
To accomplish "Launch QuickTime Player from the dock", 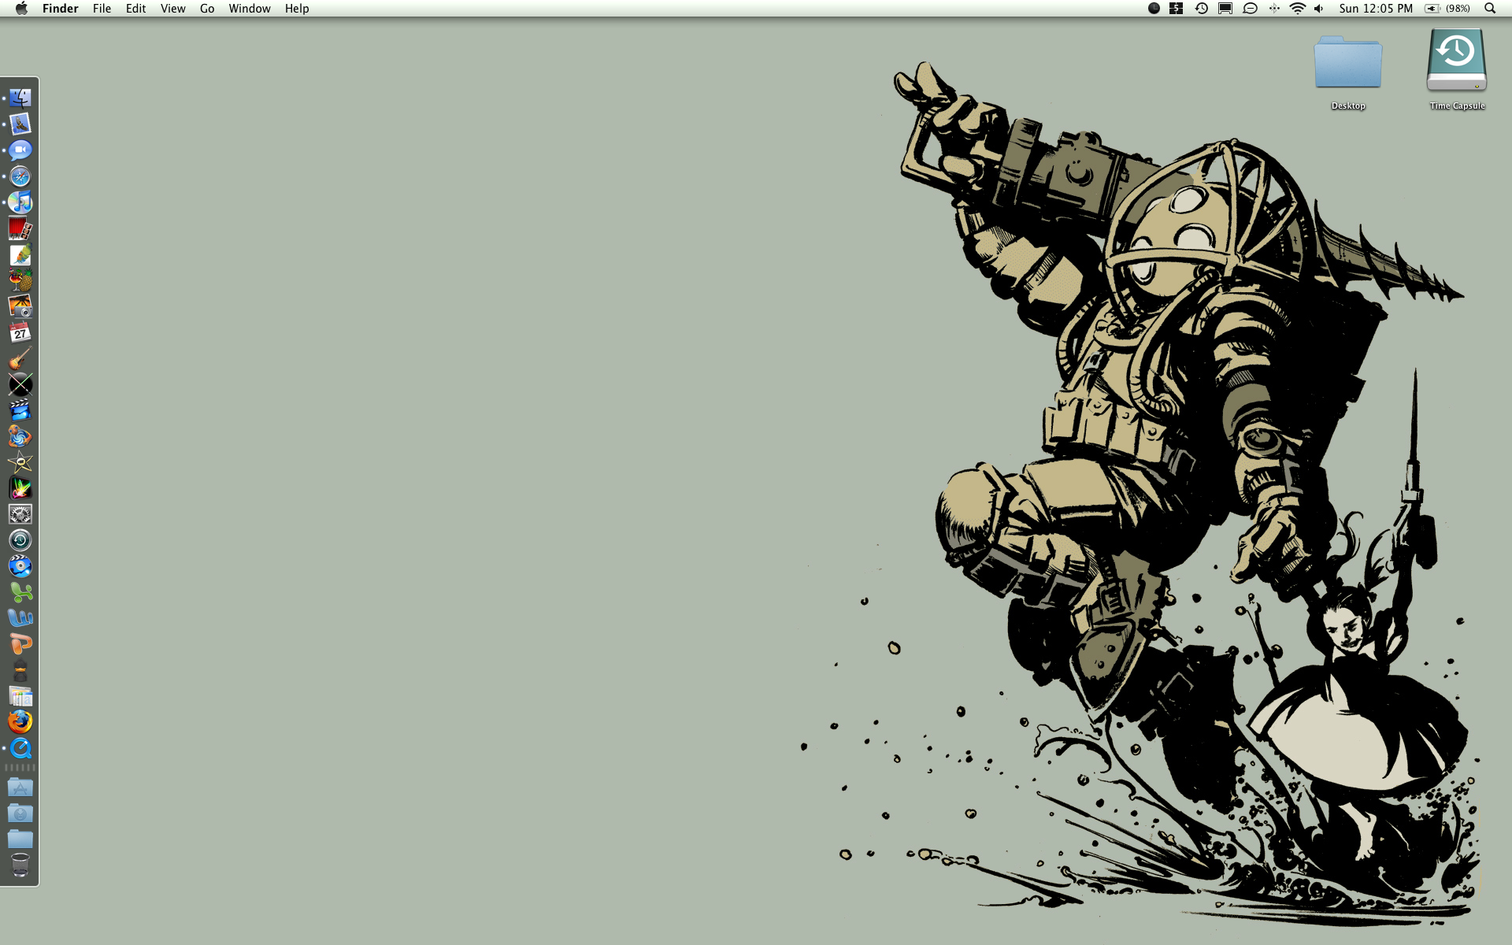I will pos(20,748).
